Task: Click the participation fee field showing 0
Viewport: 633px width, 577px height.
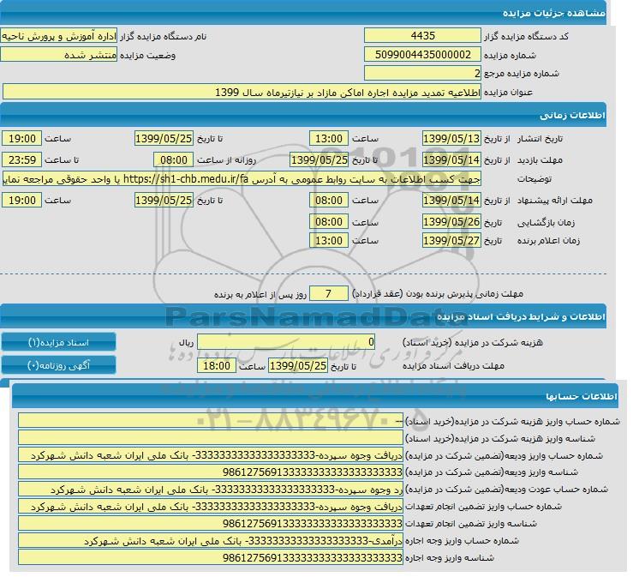Action: coord(286,342)
